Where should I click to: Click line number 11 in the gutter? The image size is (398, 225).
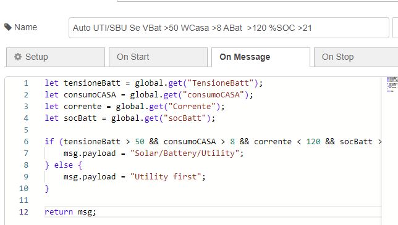pos(23,200)
